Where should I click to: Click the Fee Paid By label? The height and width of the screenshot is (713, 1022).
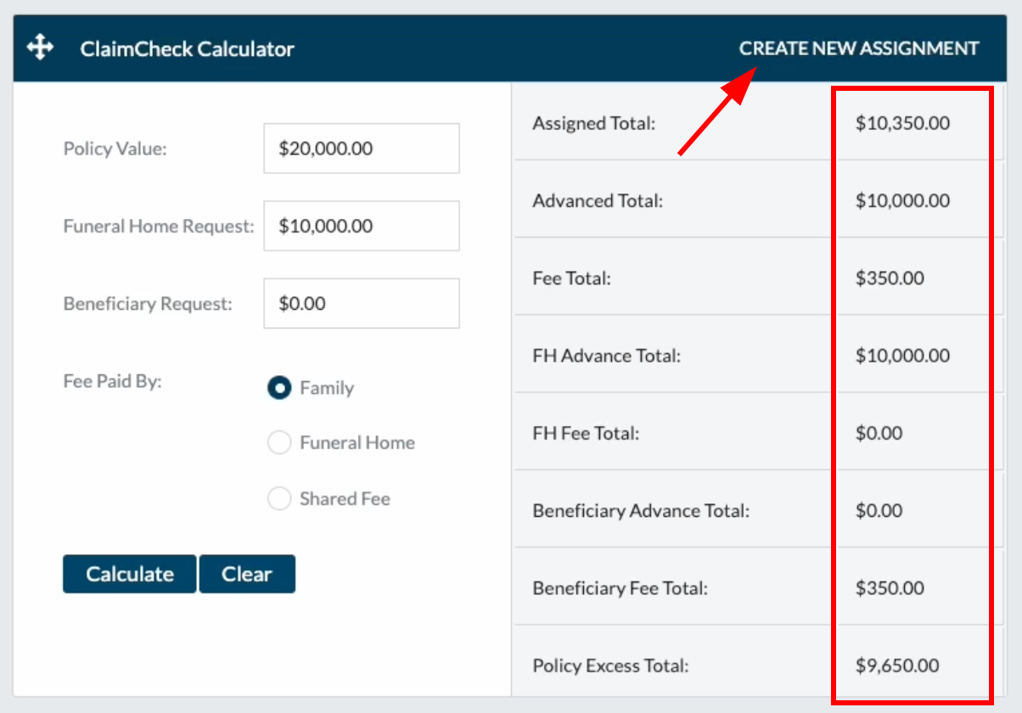click(x=112, y=381)
